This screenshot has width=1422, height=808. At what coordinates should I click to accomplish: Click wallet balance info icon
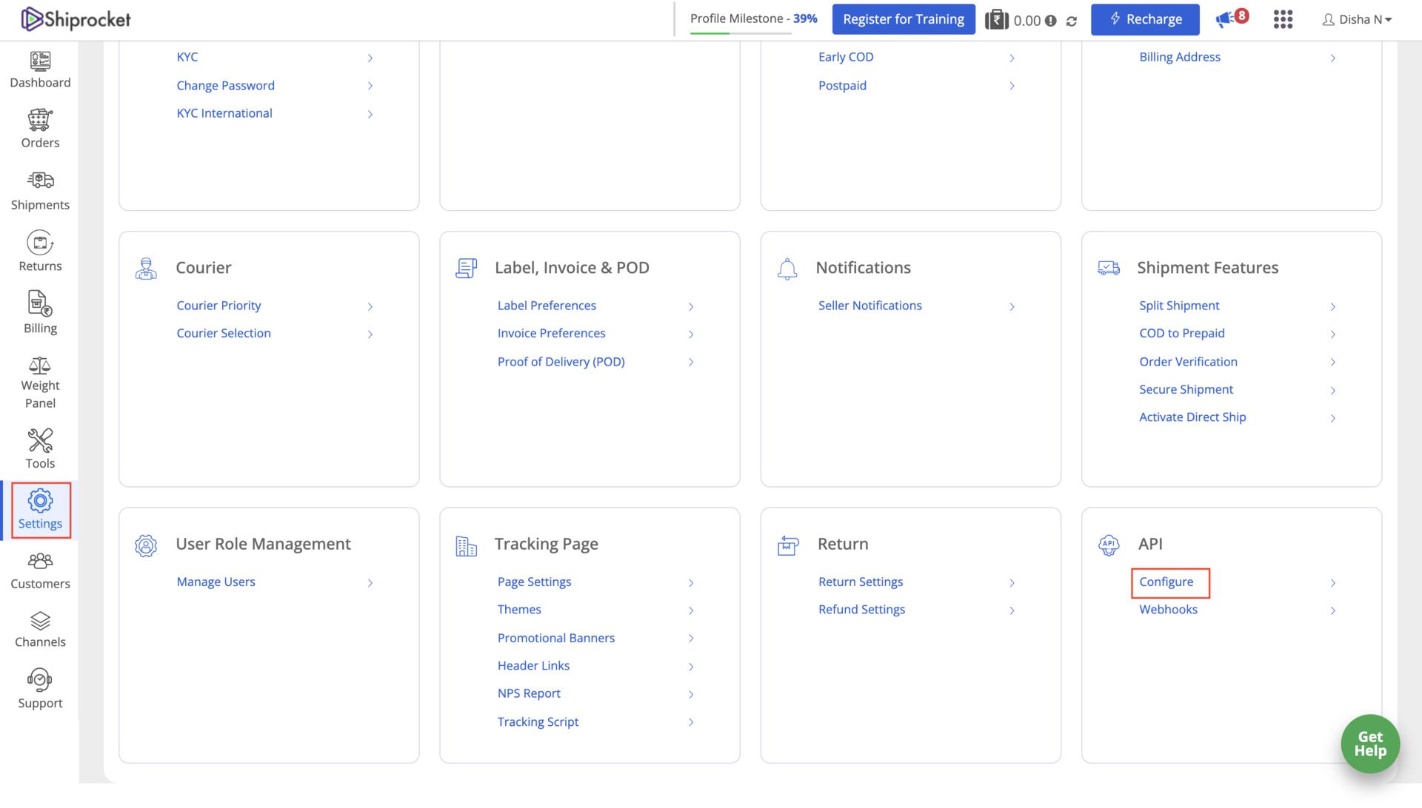tap(1050, 21)
